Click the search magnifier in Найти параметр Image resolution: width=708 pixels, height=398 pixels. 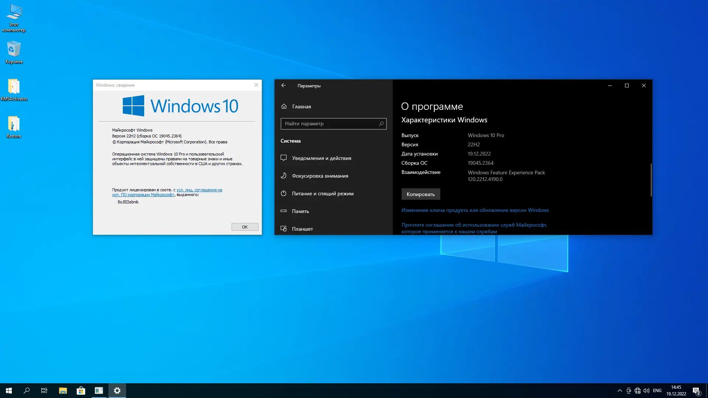[381, 124]
